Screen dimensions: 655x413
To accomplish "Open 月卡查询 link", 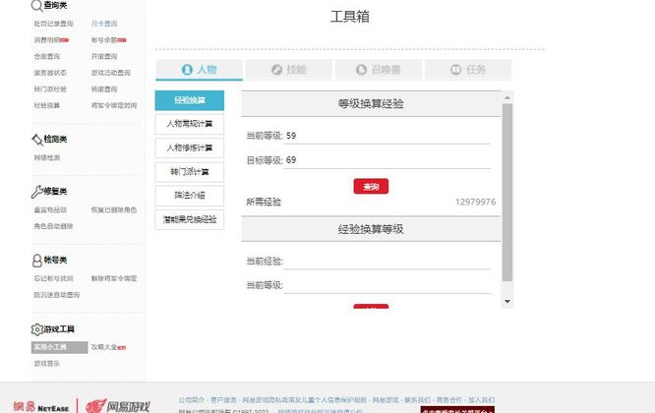I will click(104, 24).
